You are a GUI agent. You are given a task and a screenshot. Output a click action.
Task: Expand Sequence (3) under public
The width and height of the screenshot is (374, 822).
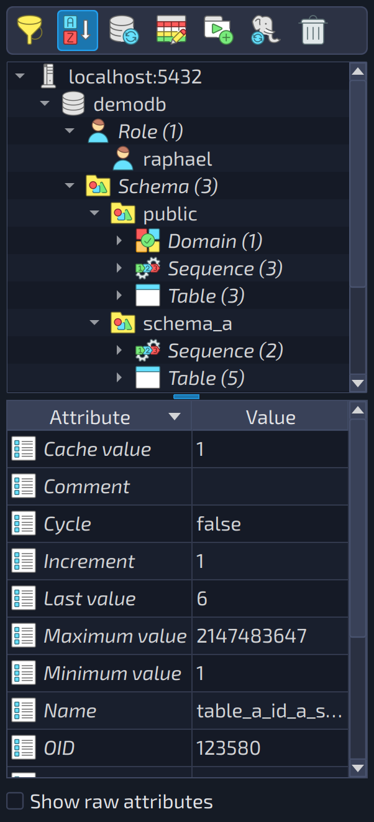120,268
